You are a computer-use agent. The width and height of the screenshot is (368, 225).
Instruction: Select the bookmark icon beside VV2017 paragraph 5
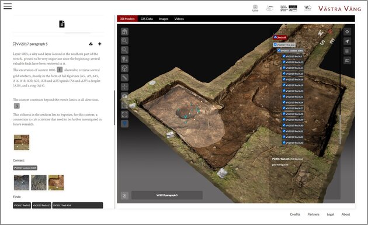(x=14, y=44)
